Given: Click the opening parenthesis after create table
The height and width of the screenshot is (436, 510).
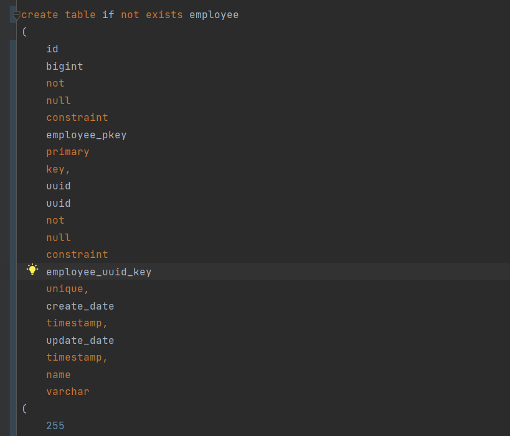Looking at the screenshot, I should pos(24,32).
